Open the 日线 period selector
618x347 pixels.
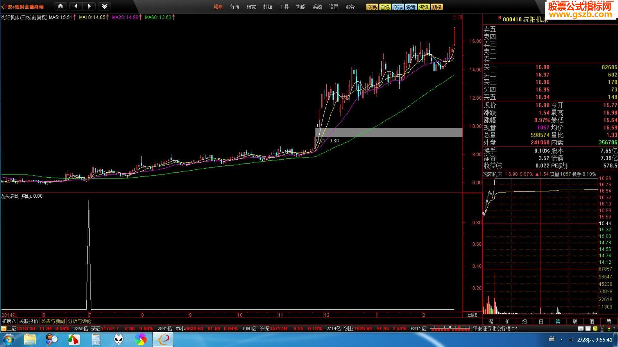pos(472,315)
